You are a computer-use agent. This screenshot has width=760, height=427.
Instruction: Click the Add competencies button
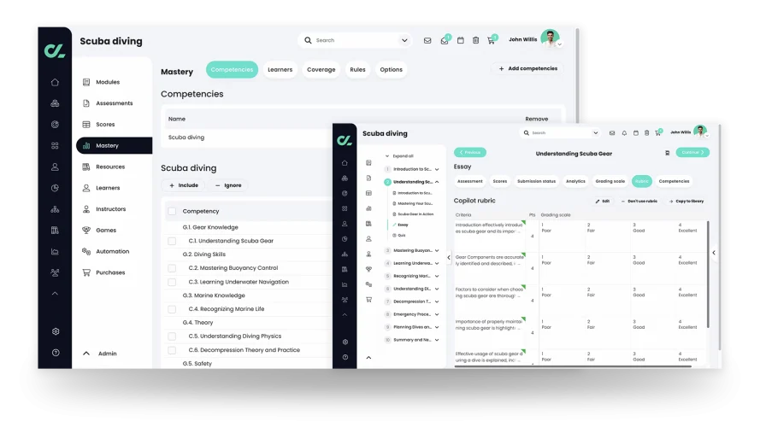(x=527, y=68)
